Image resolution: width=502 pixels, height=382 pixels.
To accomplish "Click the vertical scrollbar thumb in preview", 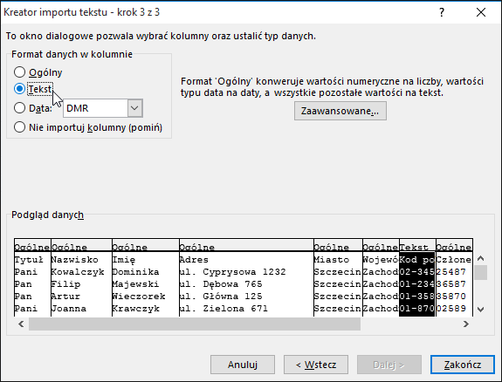I will pos(480,273).
